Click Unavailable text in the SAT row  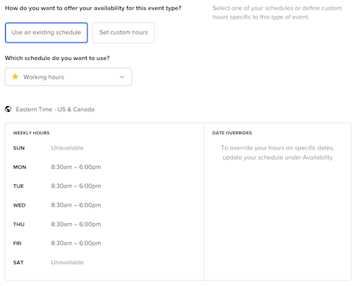point(67,262)
